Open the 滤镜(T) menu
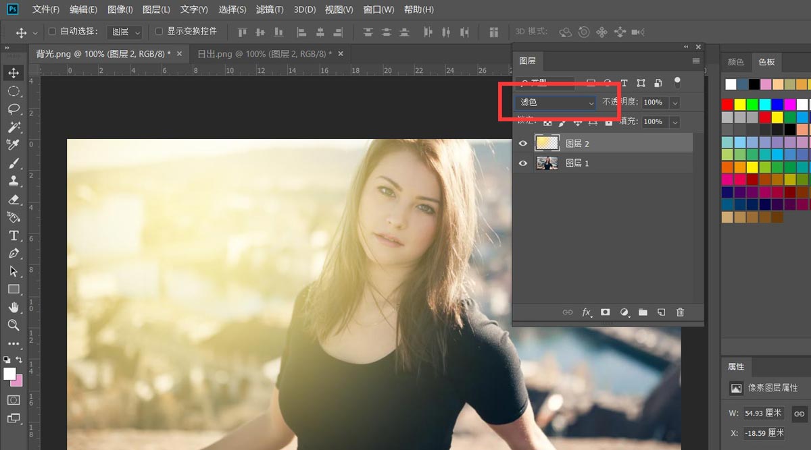The height and width of the screenshot is (450, 811). pos(270,10)
